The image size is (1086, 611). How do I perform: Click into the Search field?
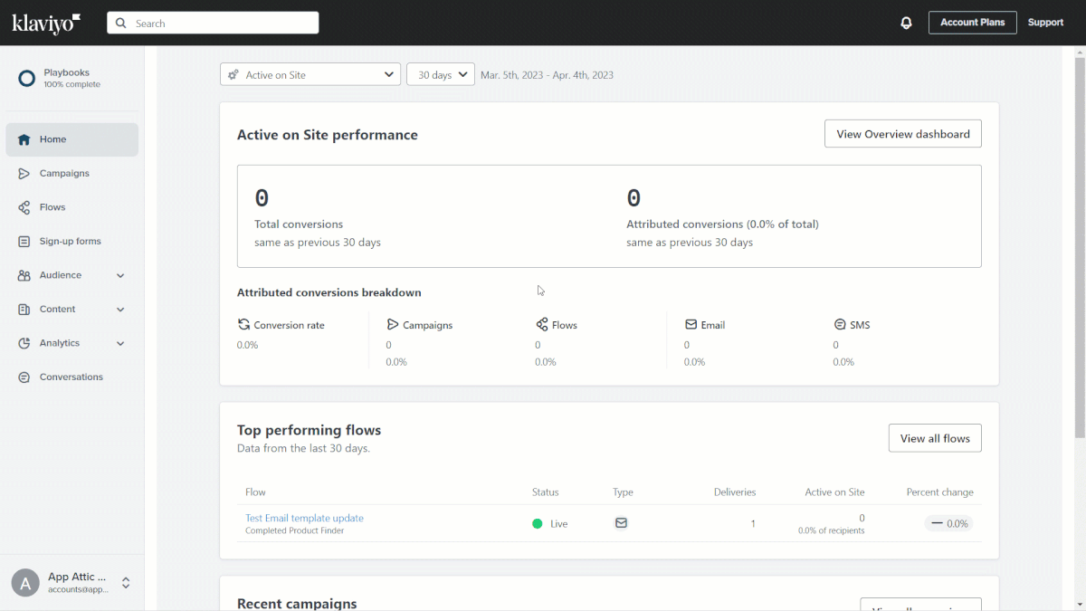222,24
